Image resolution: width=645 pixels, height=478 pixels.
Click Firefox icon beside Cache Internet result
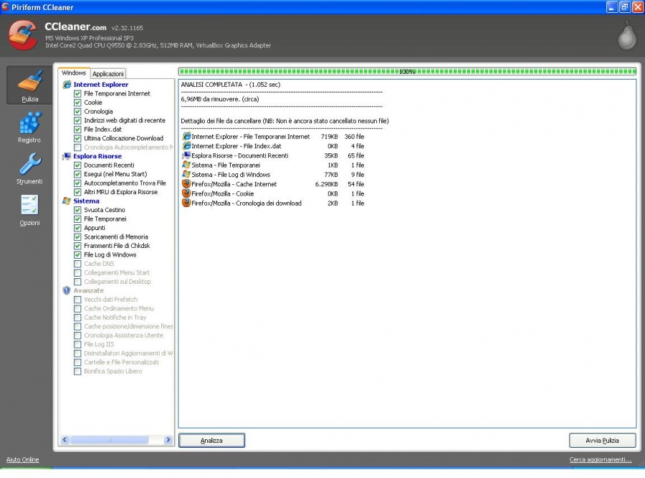(x=186, y=183)
